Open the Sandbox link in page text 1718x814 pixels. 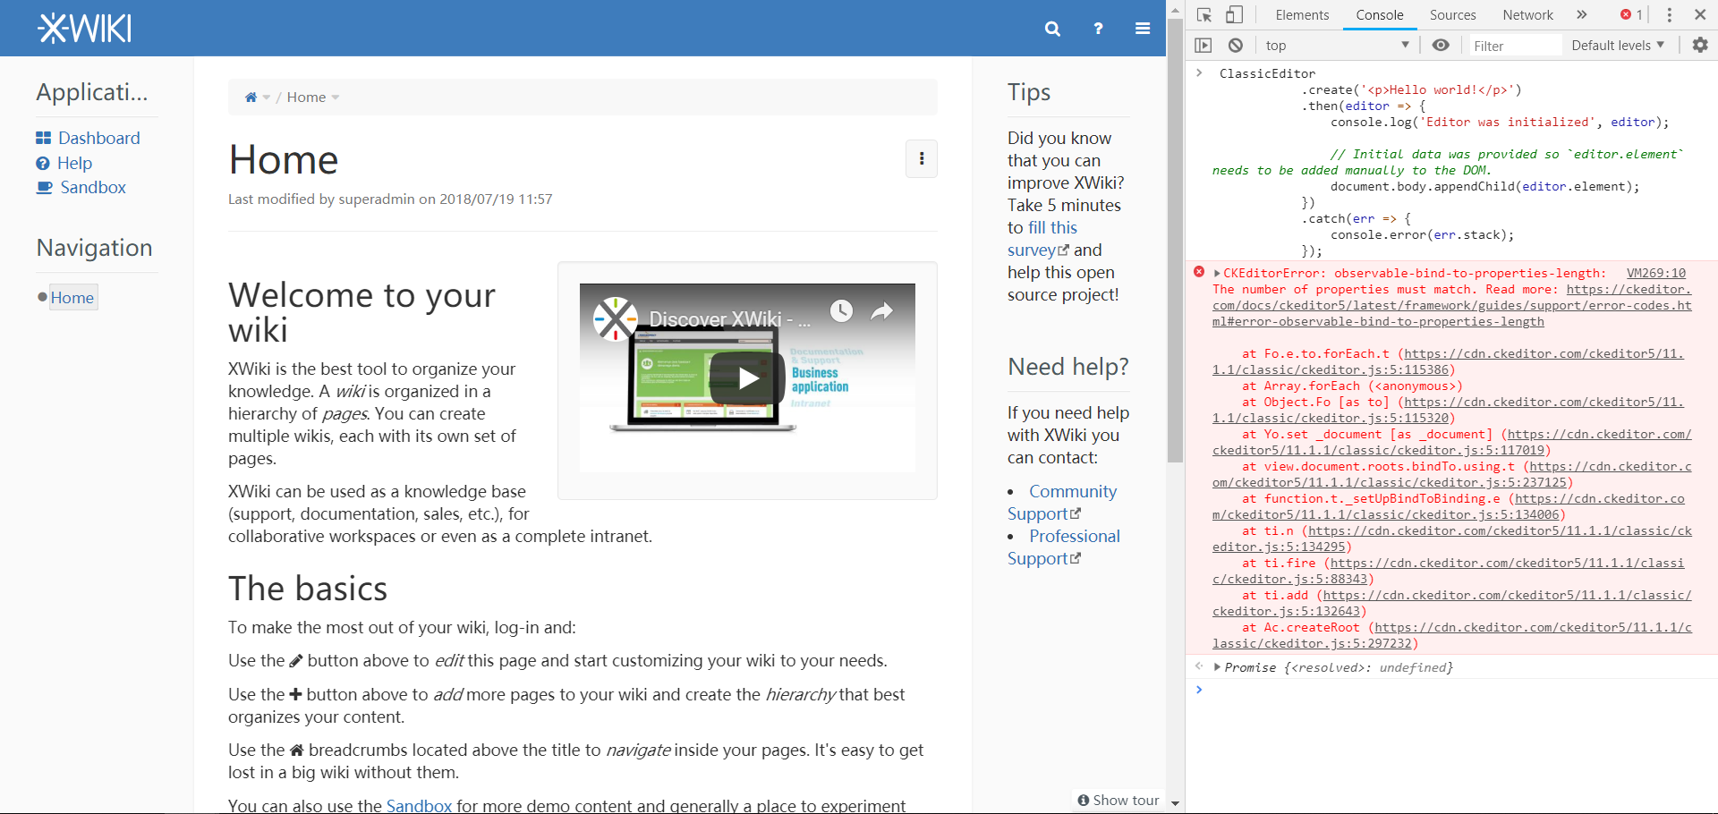click(419, 805)
